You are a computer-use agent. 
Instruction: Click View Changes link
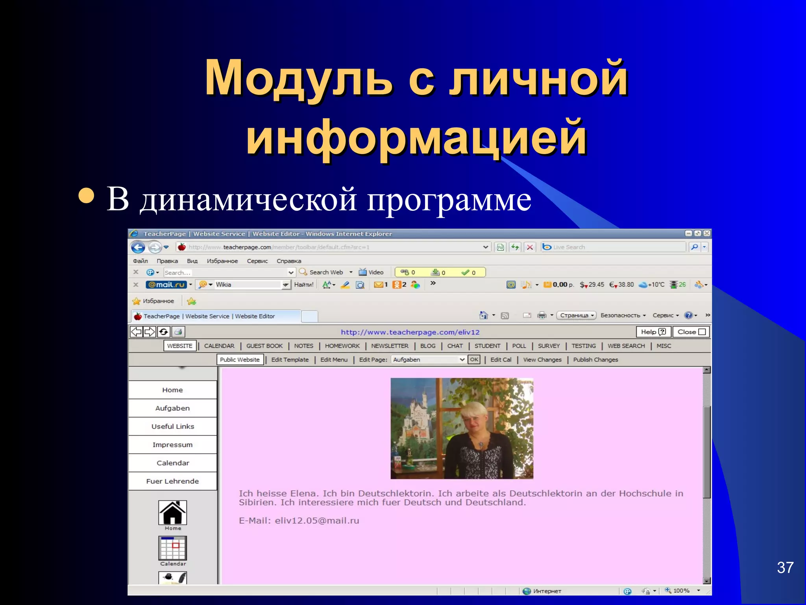(542, 360)
